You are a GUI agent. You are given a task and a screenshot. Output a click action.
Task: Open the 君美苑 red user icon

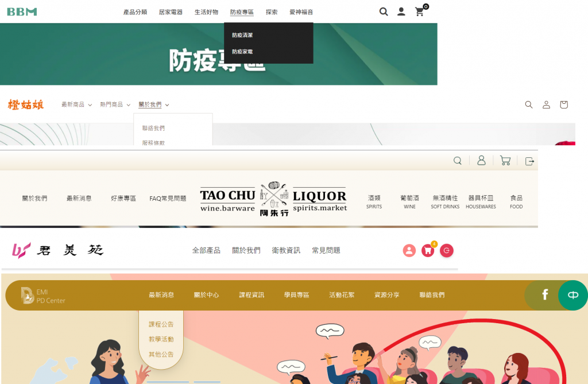[409, 250]
